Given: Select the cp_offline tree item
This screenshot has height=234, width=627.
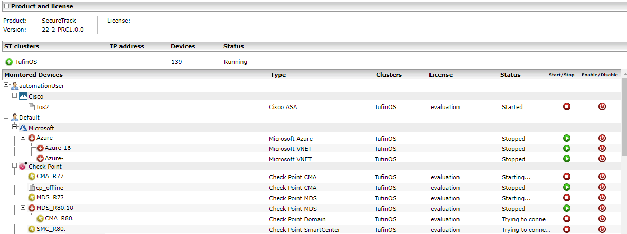Looking at the screenshot, I should click(50, 188).
